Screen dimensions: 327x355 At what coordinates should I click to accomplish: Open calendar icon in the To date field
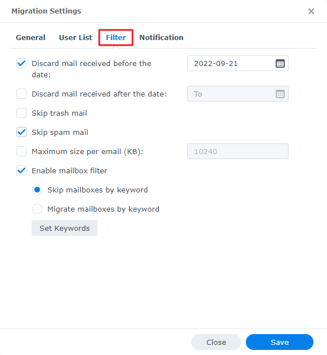(280, 94)
